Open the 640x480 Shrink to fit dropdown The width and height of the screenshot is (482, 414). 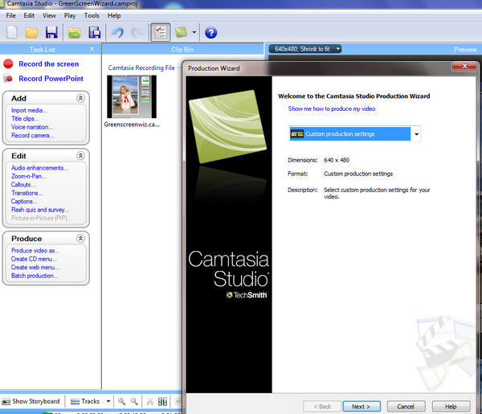[x=305, y=49]
